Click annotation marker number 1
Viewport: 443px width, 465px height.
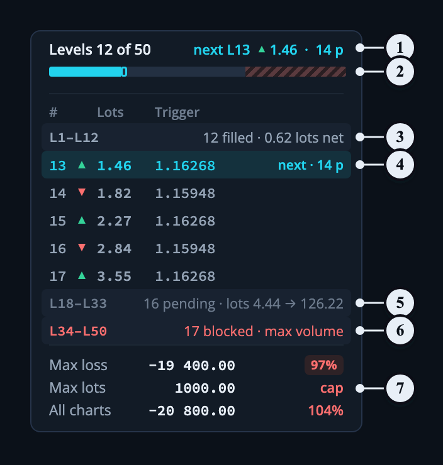pos(400,48)
